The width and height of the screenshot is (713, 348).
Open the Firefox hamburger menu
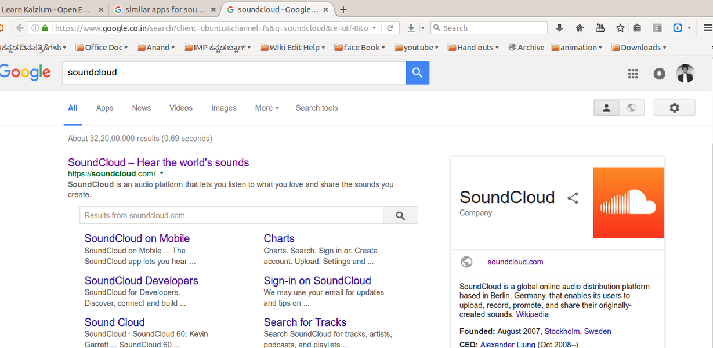click(x=707, y=28)
